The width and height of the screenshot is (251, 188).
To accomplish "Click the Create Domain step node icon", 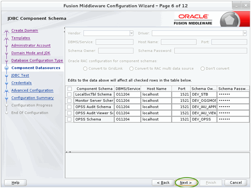I will pyautogui.click(x=7, y=31).
